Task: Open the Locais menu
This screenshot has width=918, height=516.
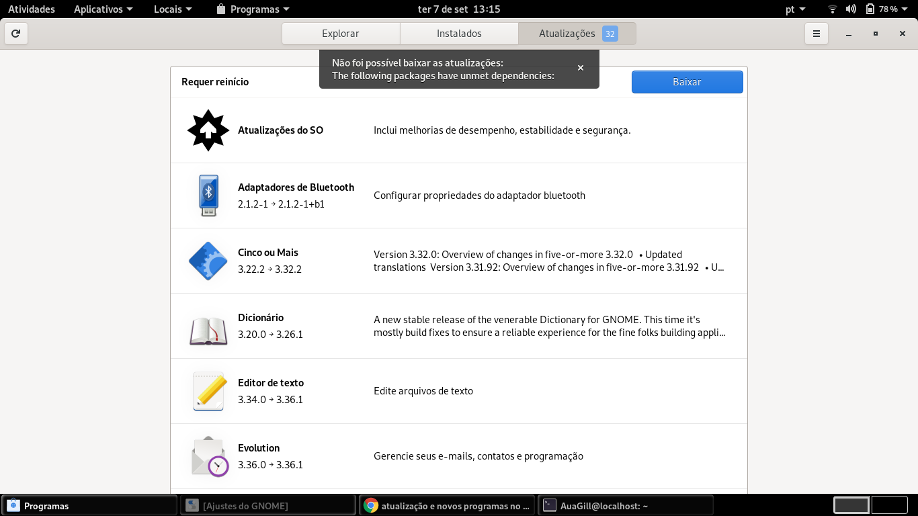Action: (173, 9)
